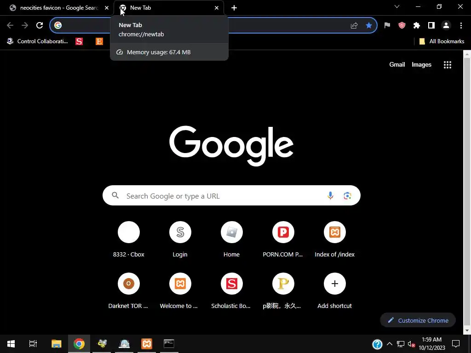Click the Customize Chrome button
This screenshot has height=353, width=471.
418,320
